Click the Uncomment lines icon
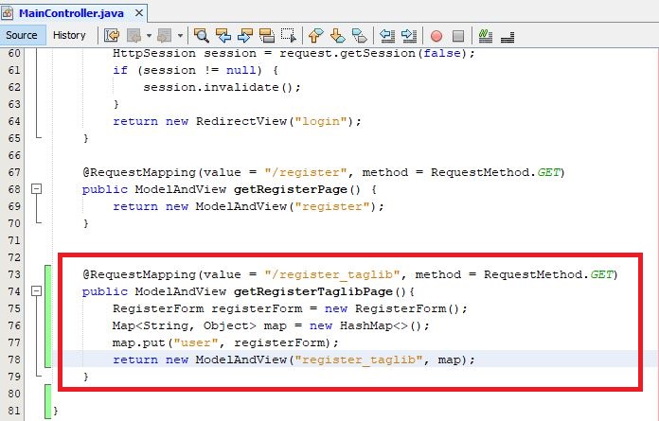The height and width of the screenshot is (421, 659). click(508, 37)
